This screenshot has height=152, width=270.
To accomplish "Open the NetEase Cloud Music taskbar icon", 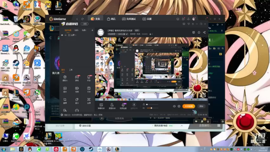I will [56, 149].
